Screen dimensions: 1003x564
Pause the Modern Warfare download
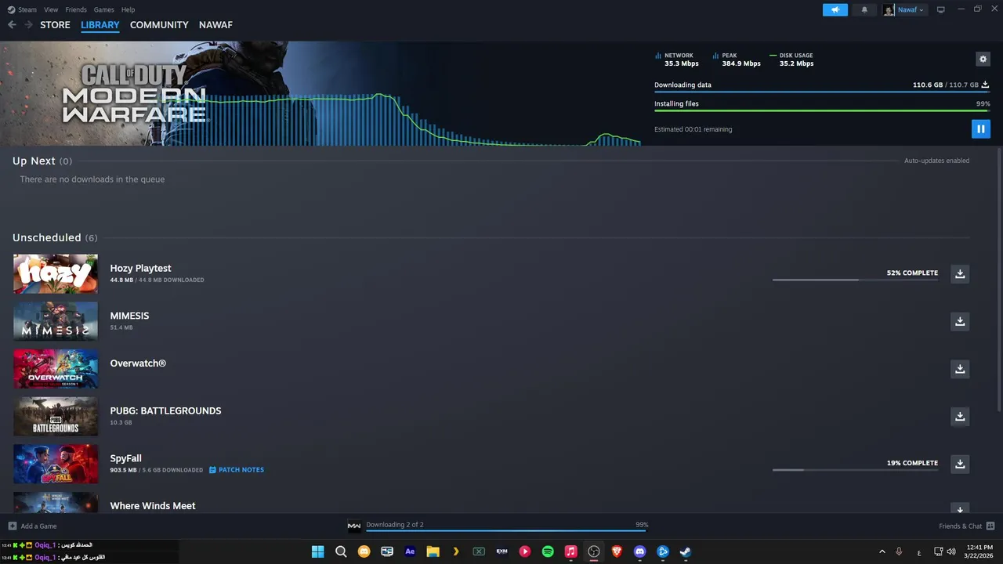click(980, 128)
